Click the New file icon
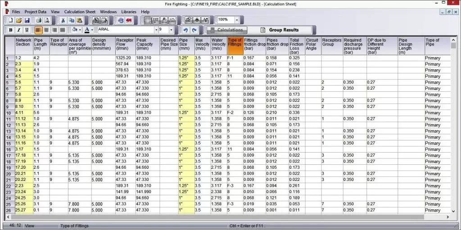This screenshot has height=230, width=461. (11, 20)
